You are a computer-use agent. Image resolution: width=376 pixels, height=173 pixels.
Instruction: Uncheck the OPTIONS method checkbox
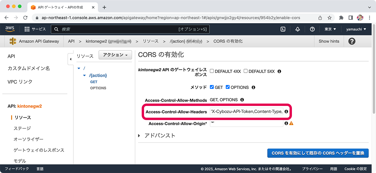click(x=228, y=87)
